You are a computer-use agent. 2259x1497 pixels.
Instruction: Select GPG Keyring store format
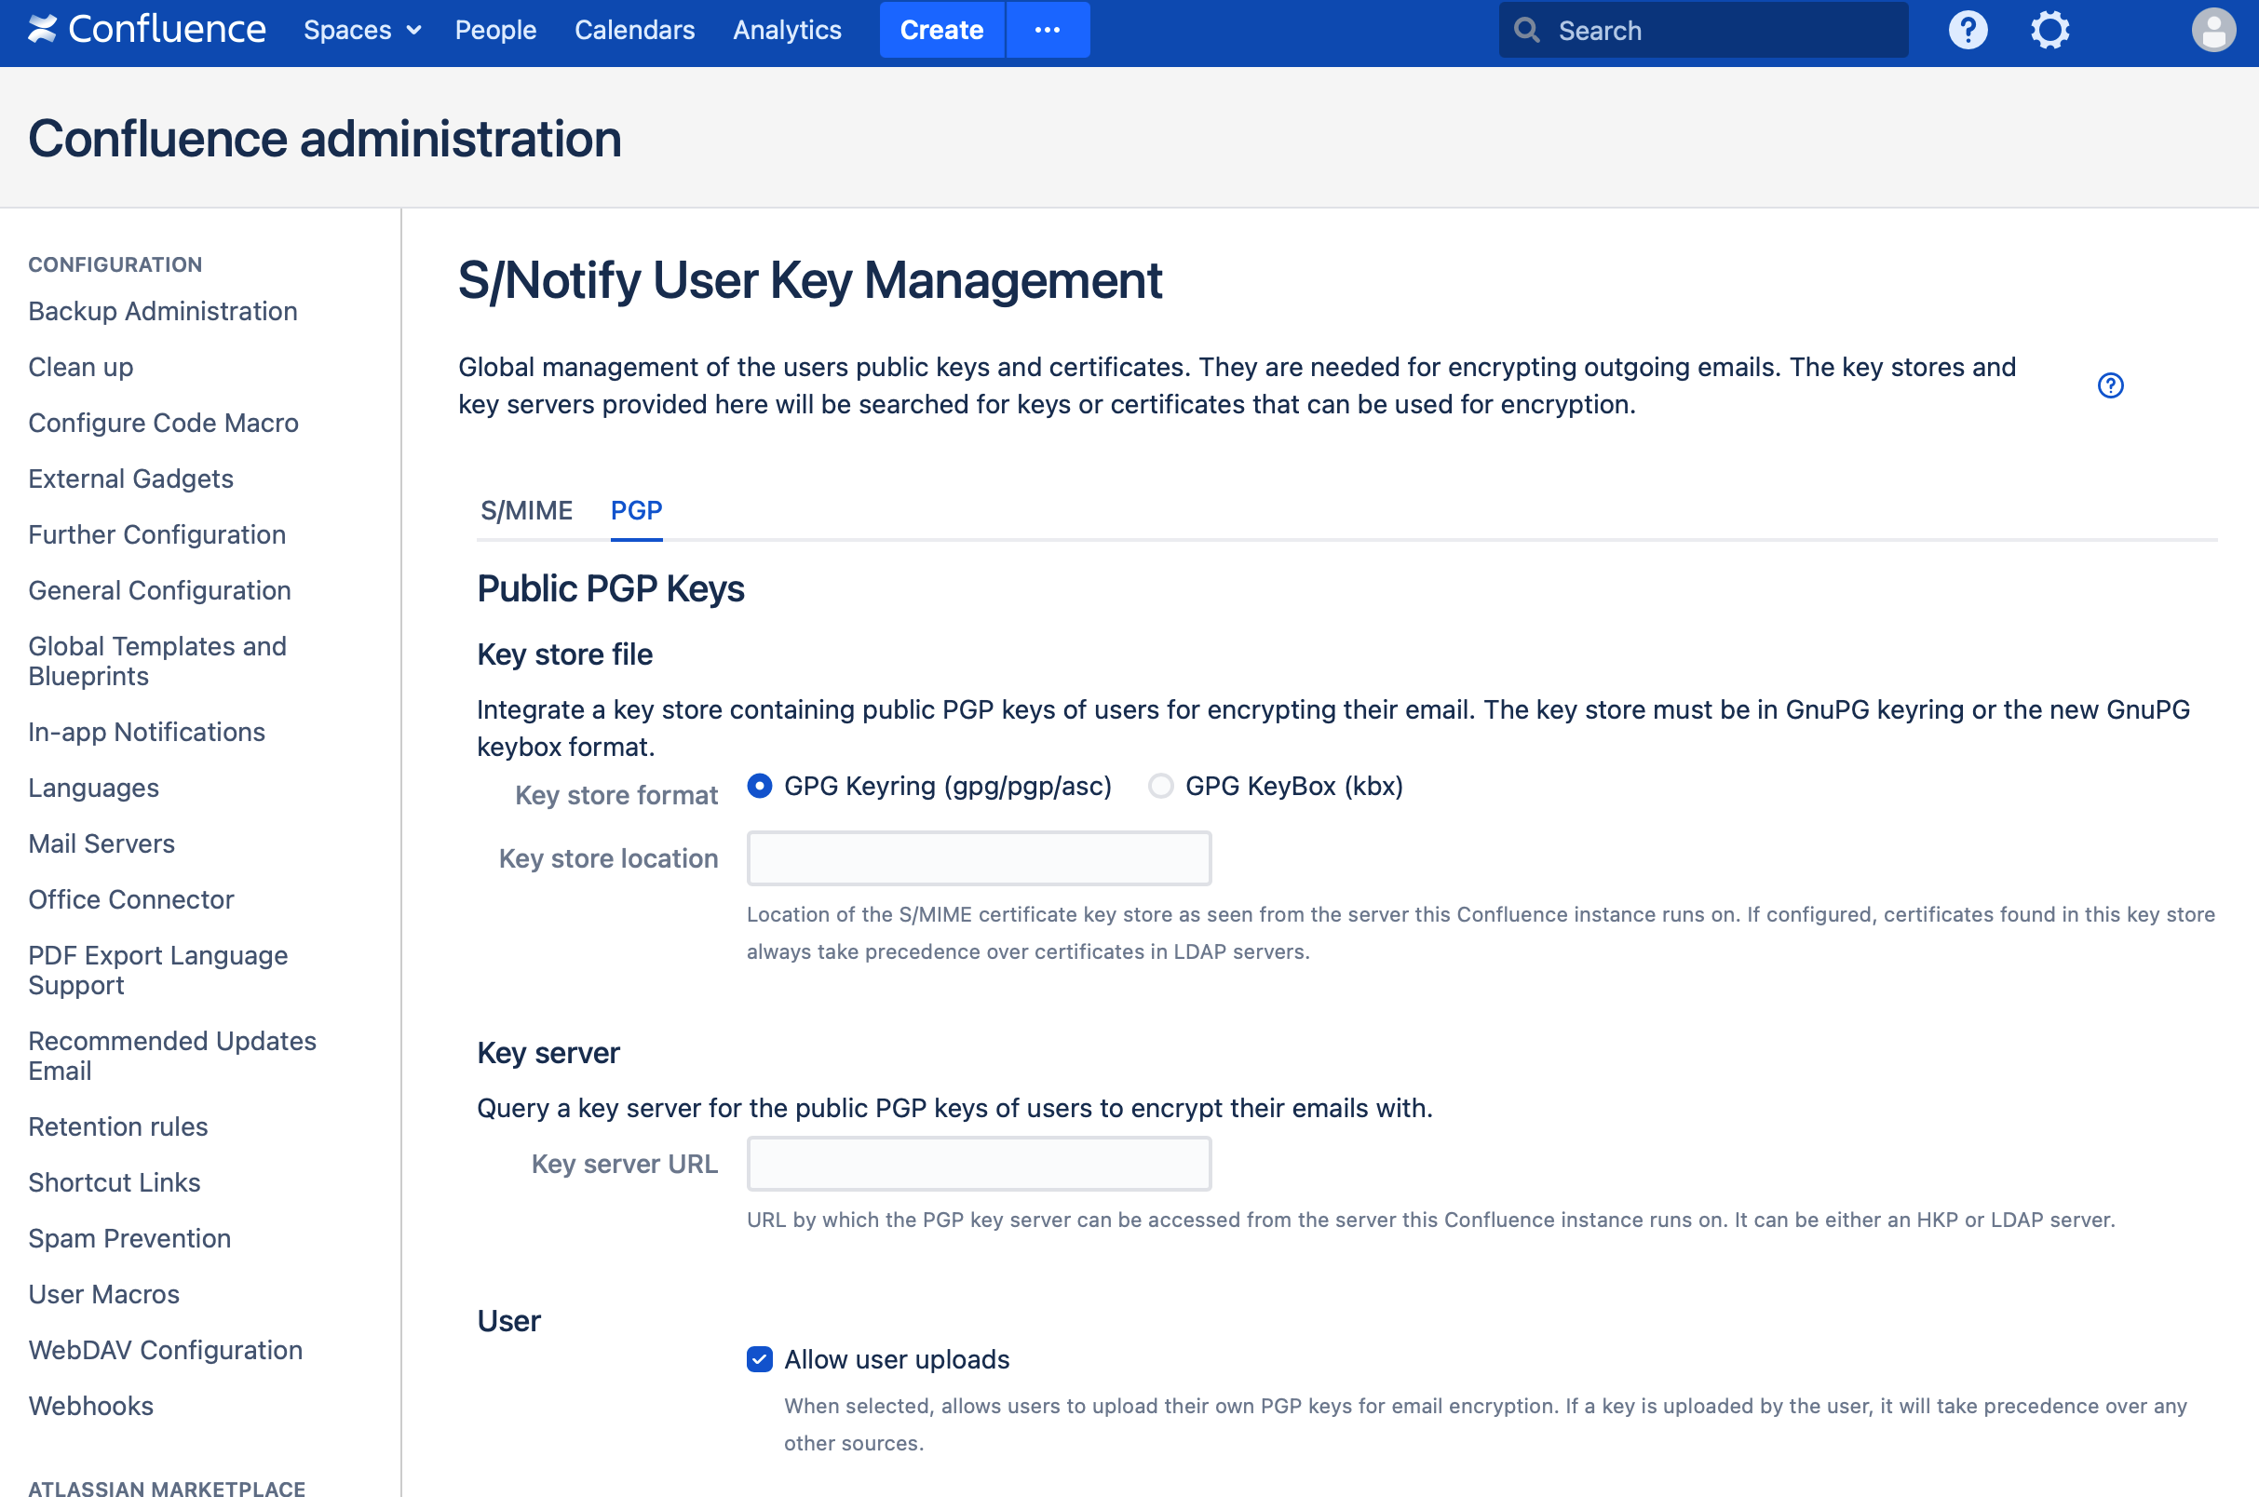click(x=760, y=786)
